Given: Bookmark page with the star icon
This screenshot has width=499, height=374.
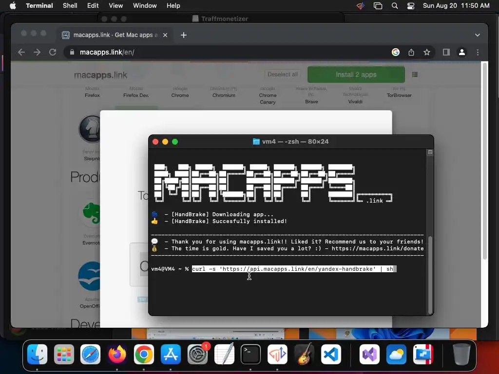Looking at the screenshot, I should tap(427, 52).
